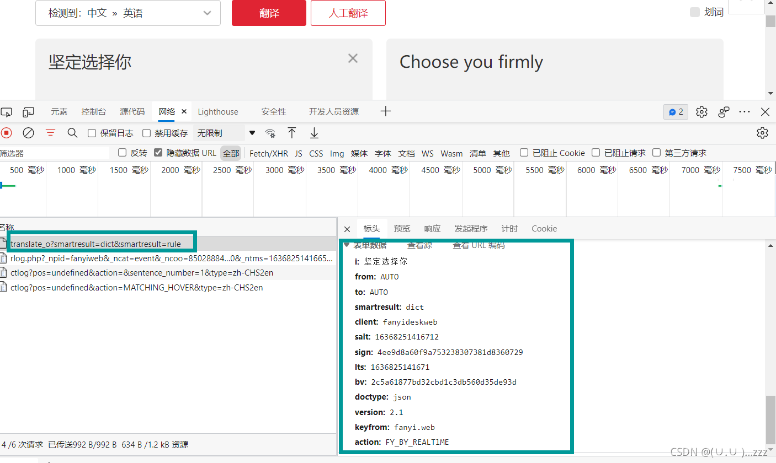This screenshot has width=776, height=463.
Task: Click the translated text Choose you firmly
Action: point(471,62)
